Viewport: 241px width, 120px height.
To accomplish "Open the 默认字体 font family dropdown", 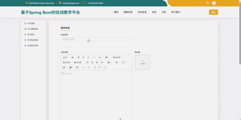I will click(67, 62).
